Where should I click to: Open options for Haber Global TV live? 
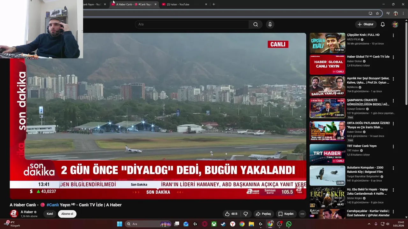tap(393, 57)
